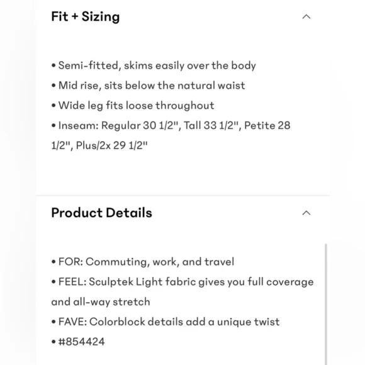Image resolution: width=365 pixels, height=365 pixels.
Task: Click the Product Details vertical scrollbar
Action: pyautogui.click(x=325, y=304)
